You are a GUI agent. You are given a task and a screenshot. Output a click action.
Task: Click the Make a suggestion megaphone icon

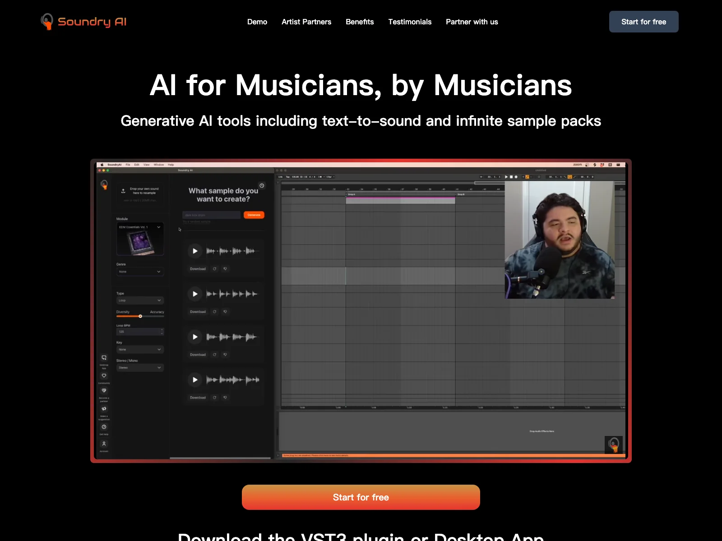(x=104, y=409)
